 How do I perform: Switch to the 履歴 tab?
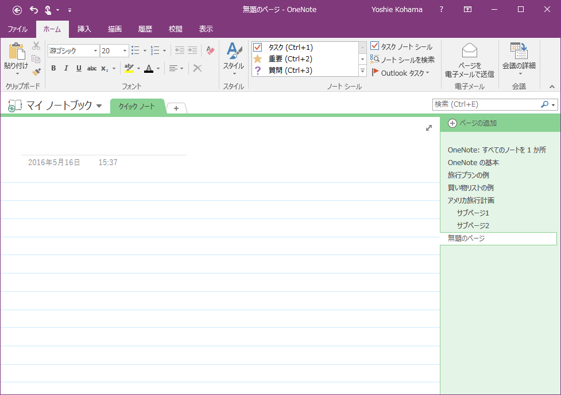tap(145, 29)
